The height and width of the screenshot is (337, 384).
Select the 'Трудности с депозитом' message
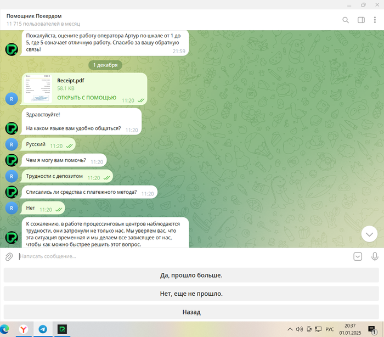click(x=67, y=176)
